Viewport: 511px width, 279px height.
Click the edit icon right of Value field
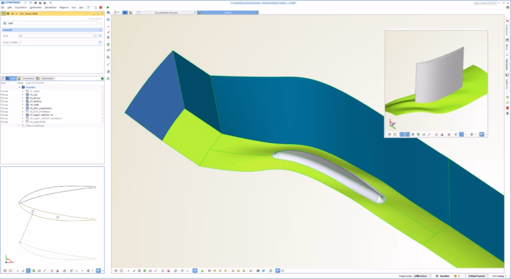[100, 36]
